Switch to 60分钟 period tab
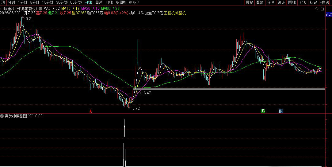The image size is (332, 167). point(76,2)
